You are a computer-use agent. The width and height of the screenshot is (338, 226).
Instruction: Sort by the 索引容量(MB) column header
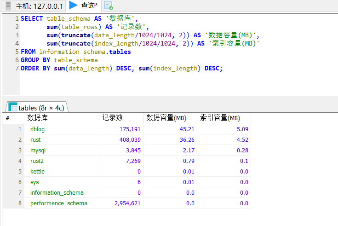point(224,118)
